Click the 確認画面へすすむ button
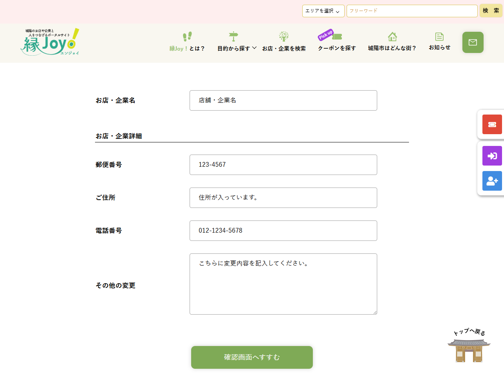The width and height of the screenshot is (504, 377). coord(252,357)
